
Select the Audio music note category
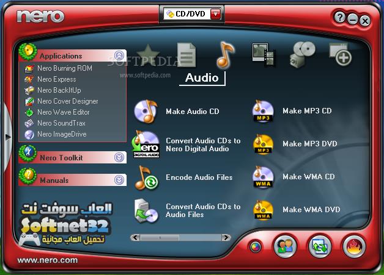tap(225, 55)
